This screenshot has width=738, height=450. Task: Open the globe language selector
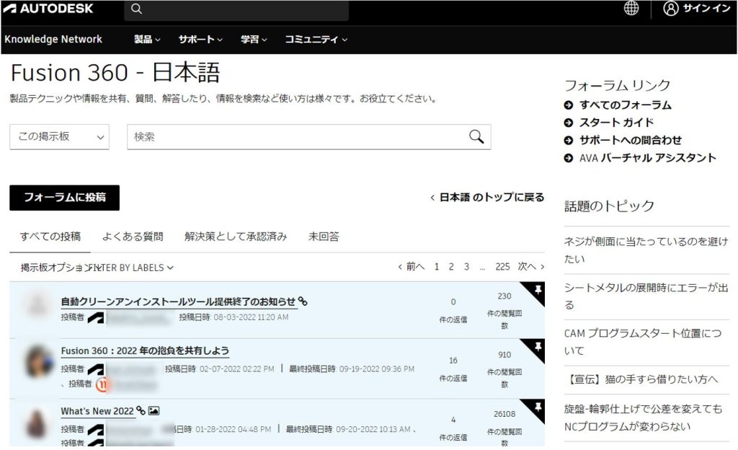pyautogui.click(x=631, y=8)
